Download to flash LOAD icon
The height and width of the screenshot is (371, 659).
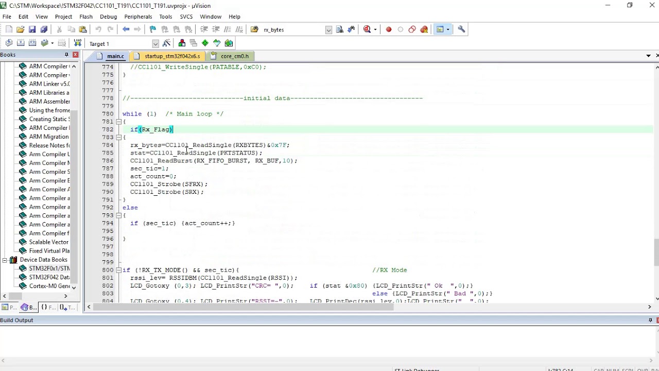point(78,43)
